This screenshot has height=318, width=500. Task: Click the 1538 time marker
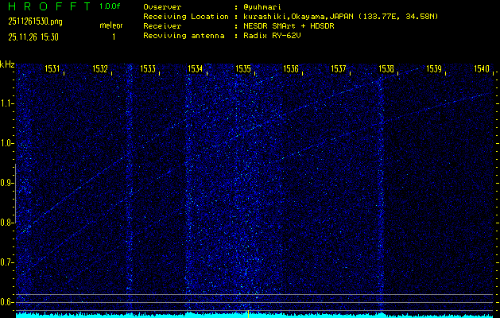click(386, 69)
